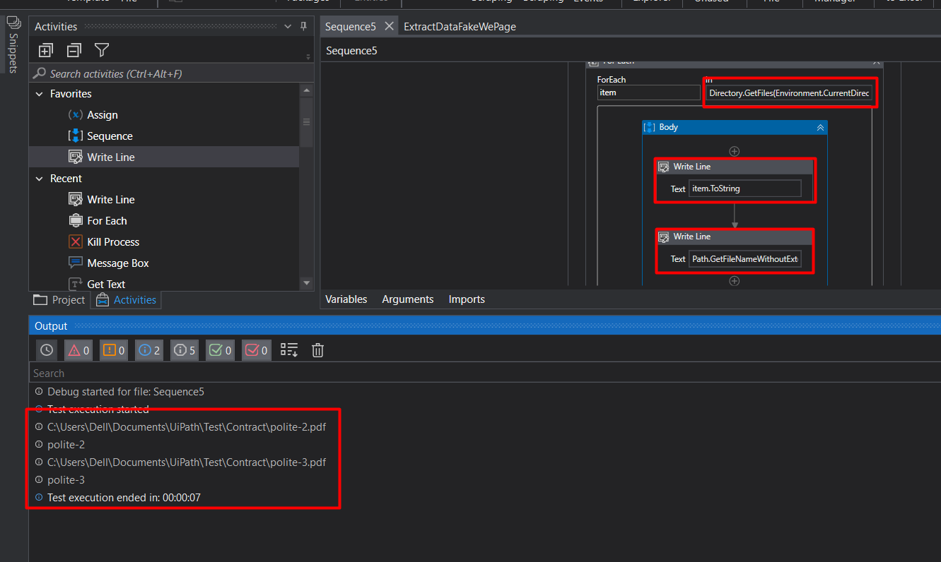Open the activities Filter icon

coord(101,50)
